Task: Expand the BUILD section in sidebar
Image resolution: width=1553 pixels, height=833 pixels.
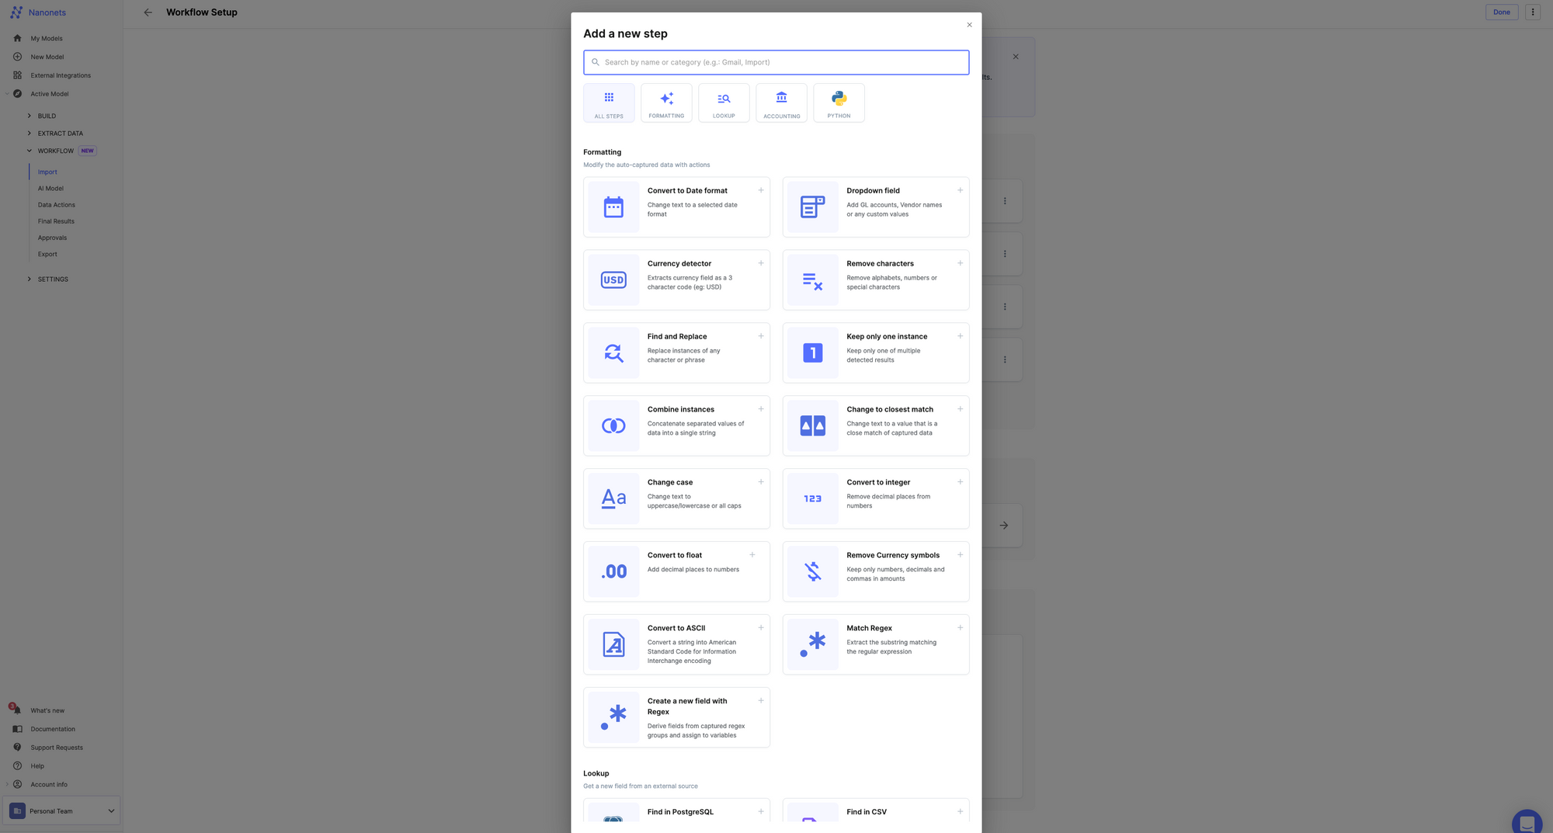Action: point(30,116)
